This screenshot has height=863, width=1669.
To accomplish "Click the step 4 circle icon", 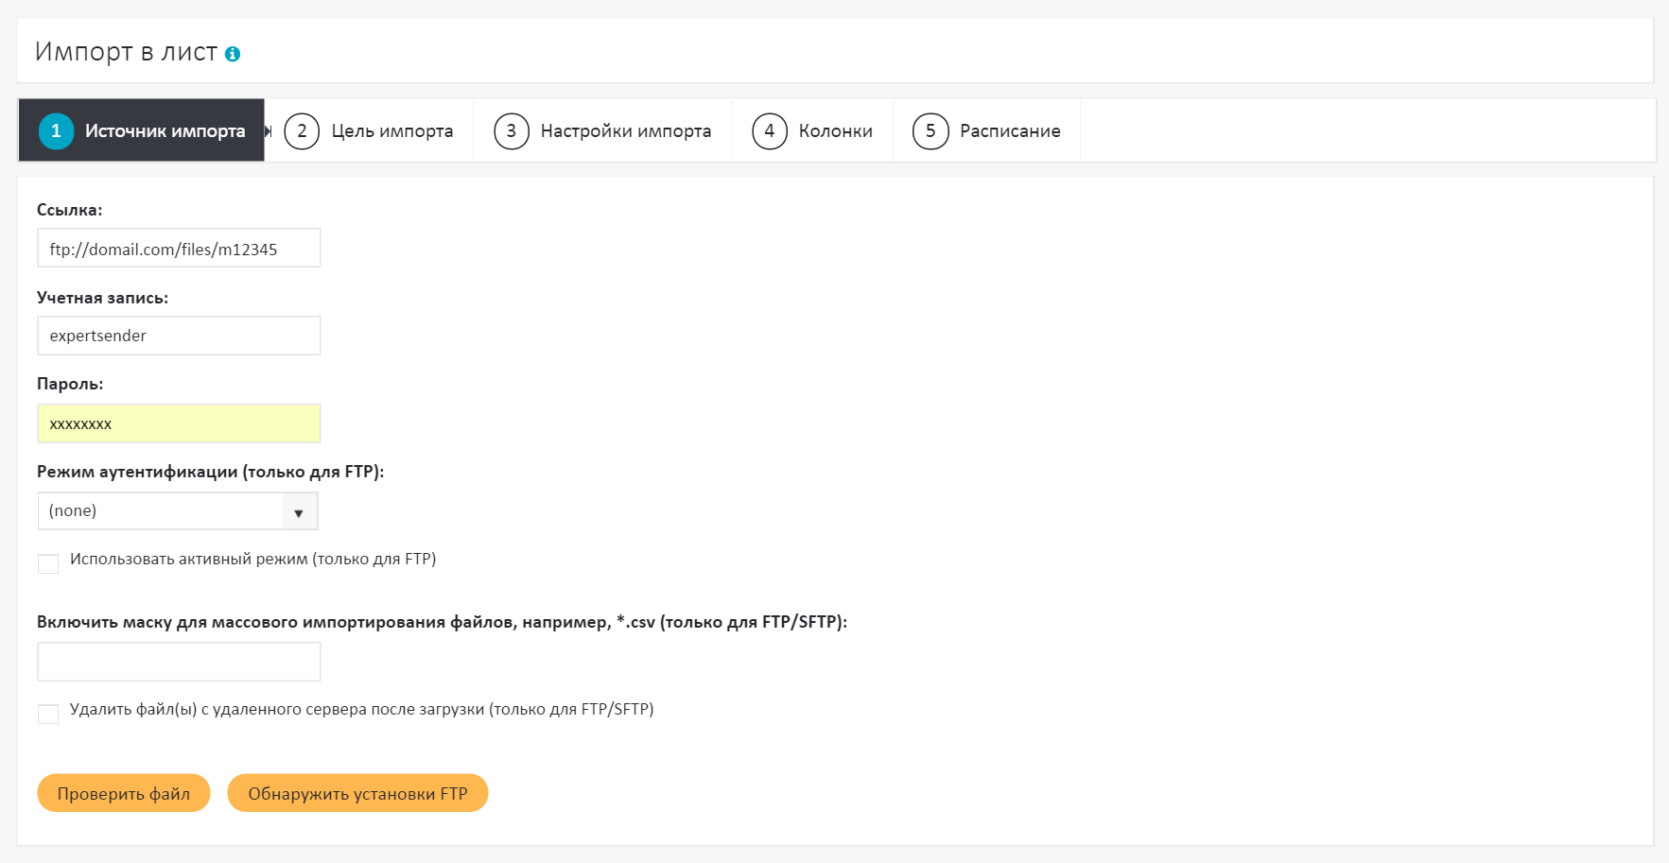I will click(769, 131).
